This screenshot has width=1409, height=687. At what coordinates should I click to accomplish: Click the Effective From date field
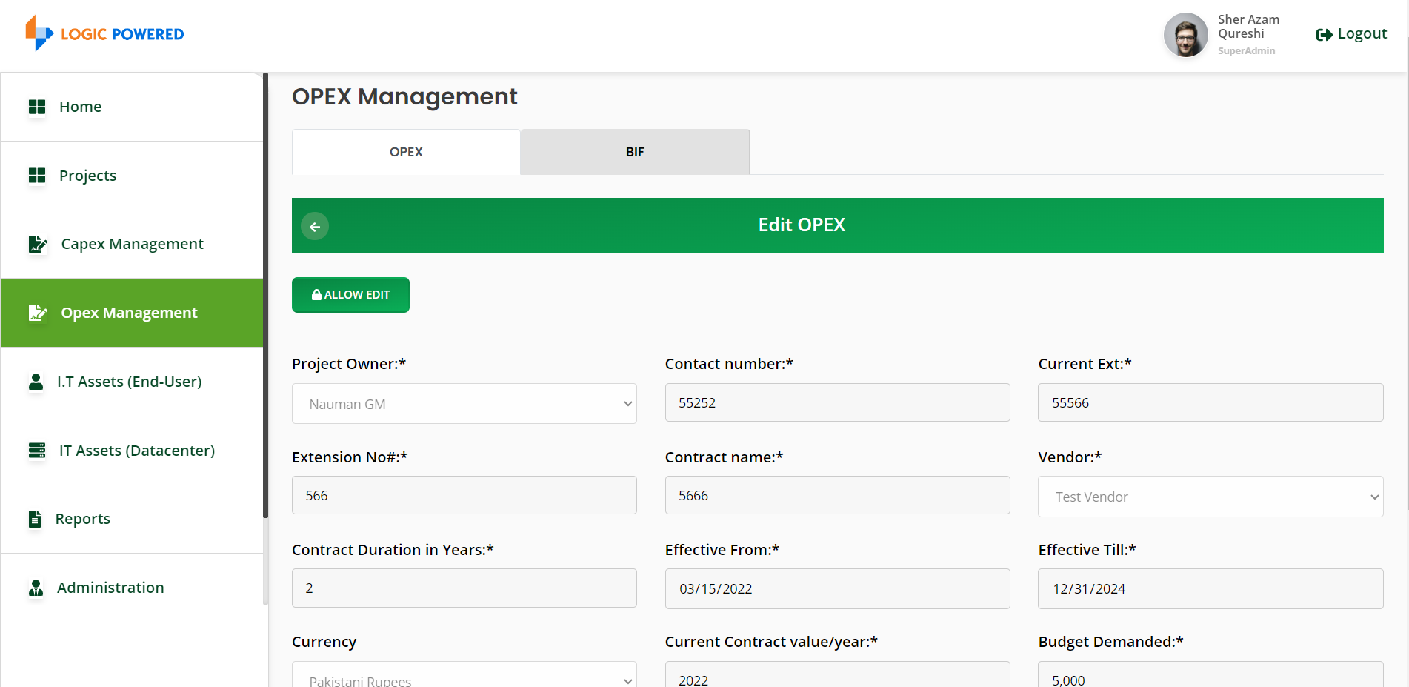[837, 588]
